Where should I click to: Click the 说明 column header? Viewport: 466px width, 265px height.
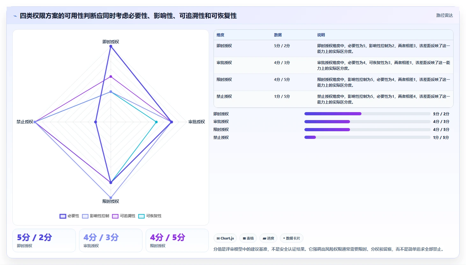coord(321,35)
